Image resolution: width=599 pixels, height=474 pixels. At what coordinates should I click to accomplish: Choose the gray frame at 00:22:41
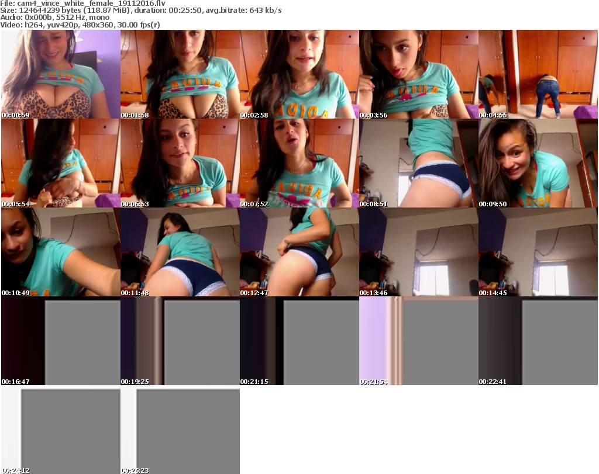tap(538, 341)
